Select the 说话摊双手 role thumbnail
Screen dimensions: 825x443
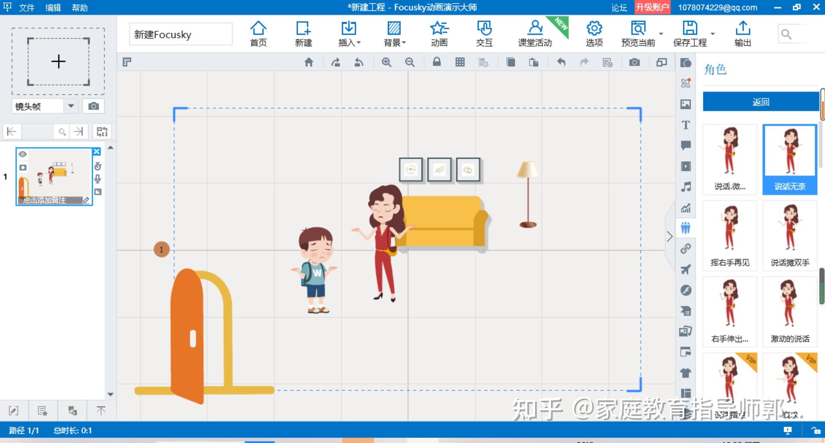click(790, 235)
